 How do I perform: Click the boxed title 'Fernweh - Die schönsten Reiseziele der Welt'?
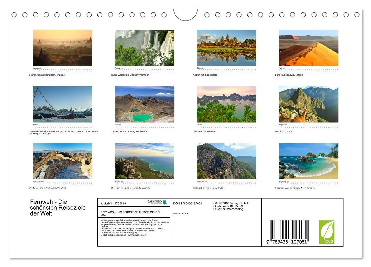coord(130,213)
